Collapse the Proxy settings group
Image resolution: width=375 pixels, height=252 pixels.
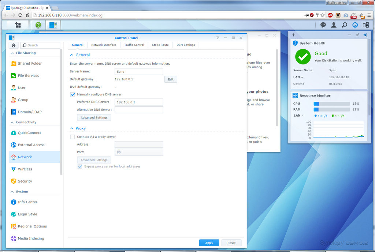click(x=72, y=128)
